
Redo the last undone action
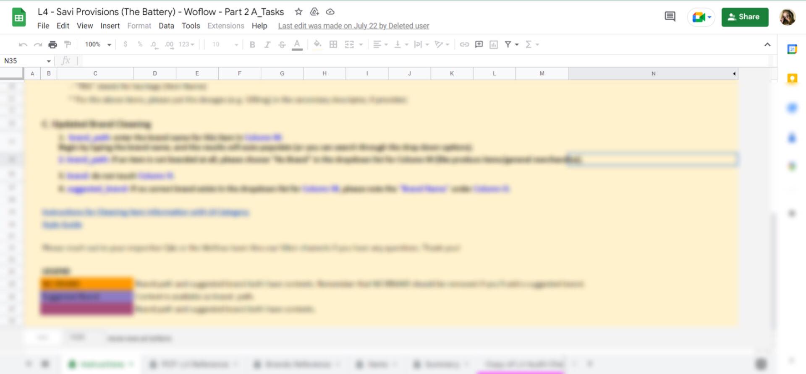pyautogui.click(x=38, y=44)
